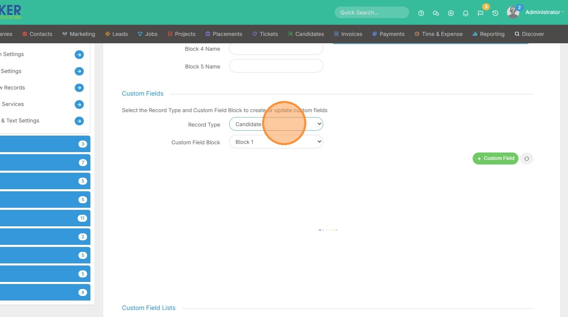Open the help question mark icon

point(421,13)
